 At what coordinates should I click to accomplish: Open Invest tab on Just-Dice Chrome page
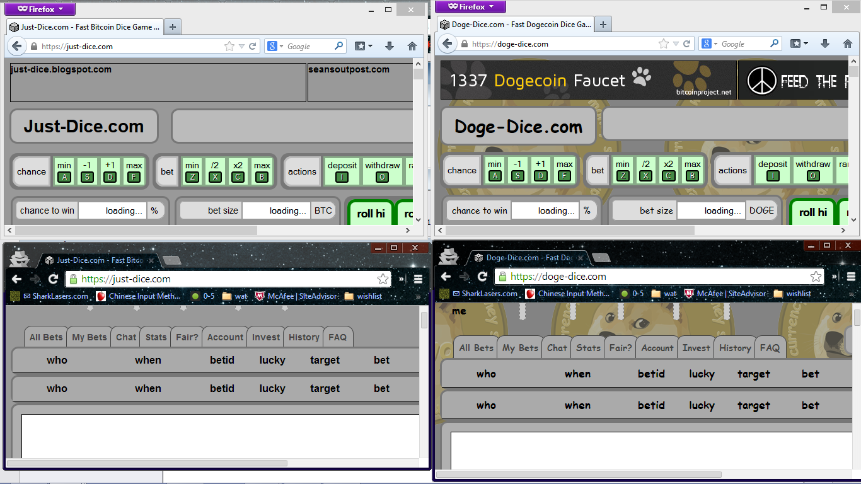click(x=266, y=337)
